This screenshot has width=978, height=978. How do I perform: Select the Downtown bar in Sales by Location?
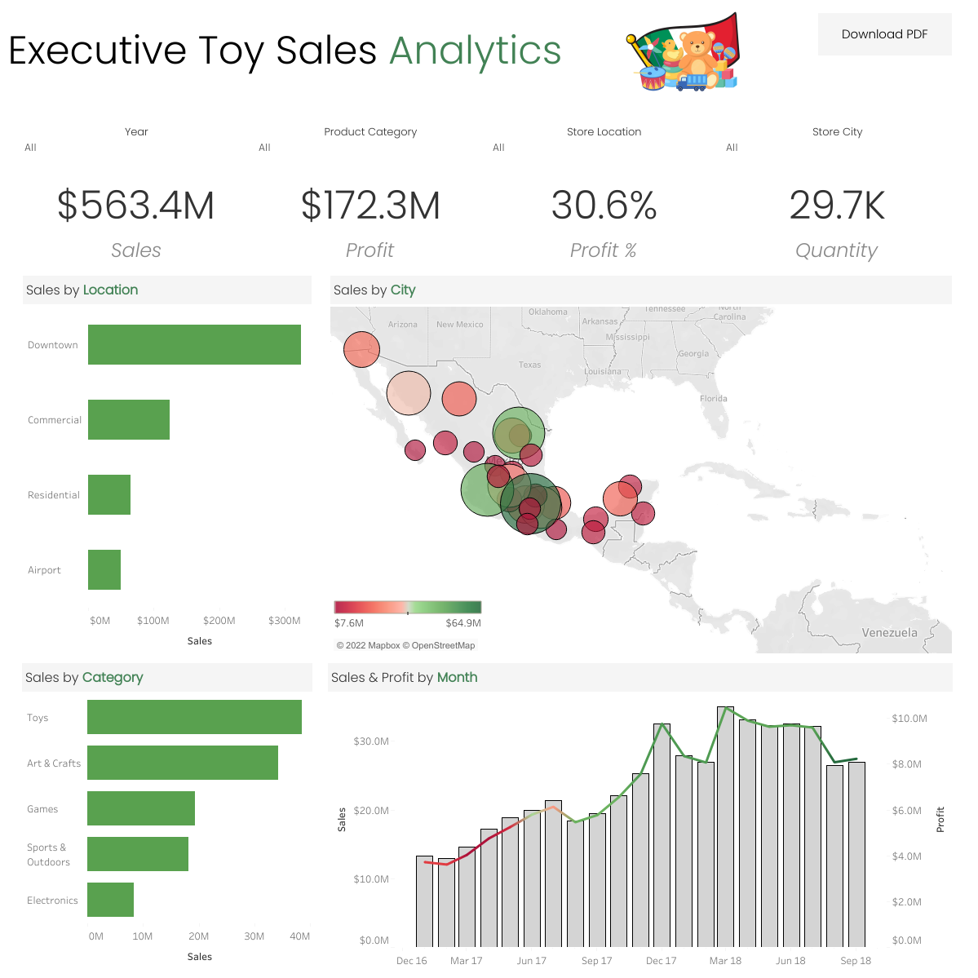(x=194, y=344)
